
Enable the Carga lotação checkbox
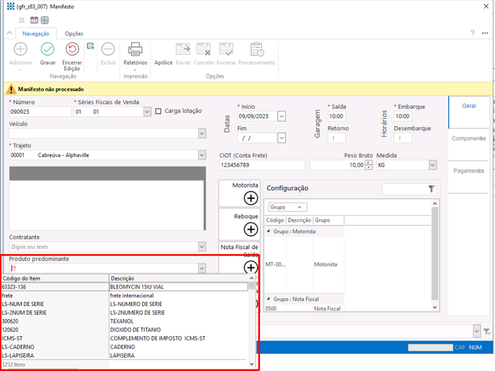(158, 111)
